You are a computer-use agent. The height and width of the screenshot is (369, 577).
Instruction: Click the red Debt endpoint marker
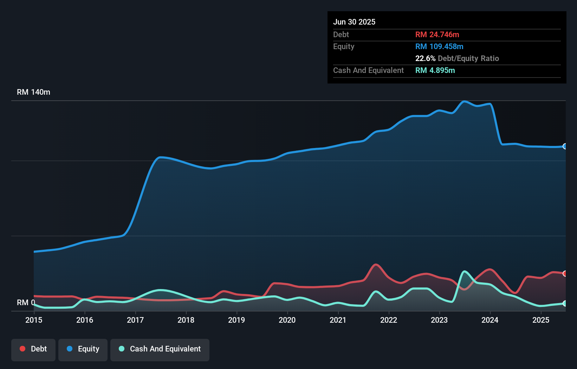[x=565, y=274]
